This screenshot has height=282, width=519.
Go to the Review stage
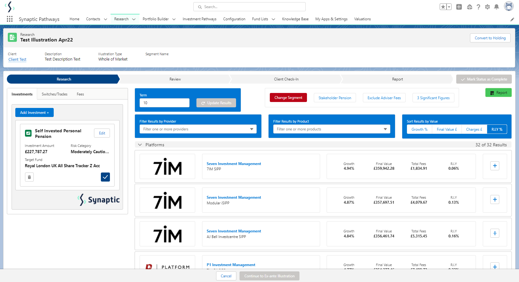175,79
